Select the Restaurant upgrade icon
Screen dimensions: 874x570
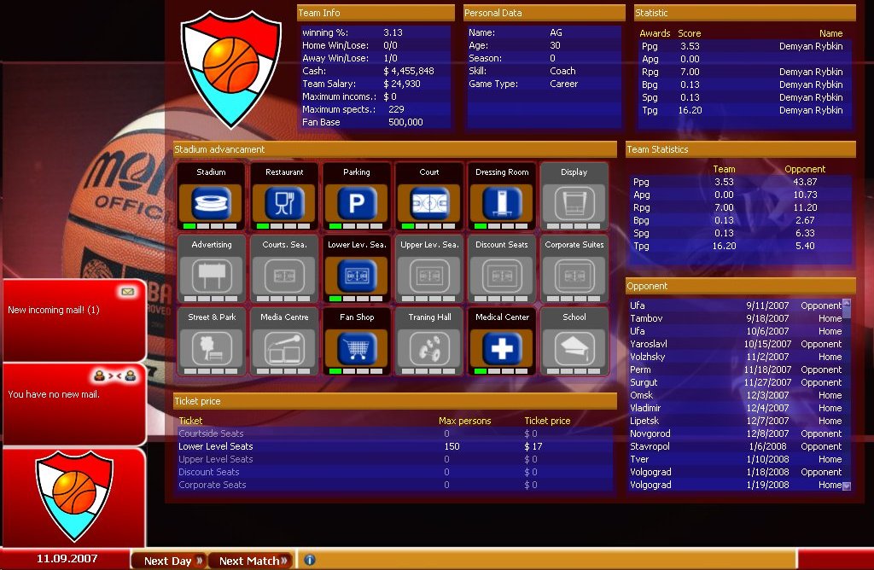(284, 202)
